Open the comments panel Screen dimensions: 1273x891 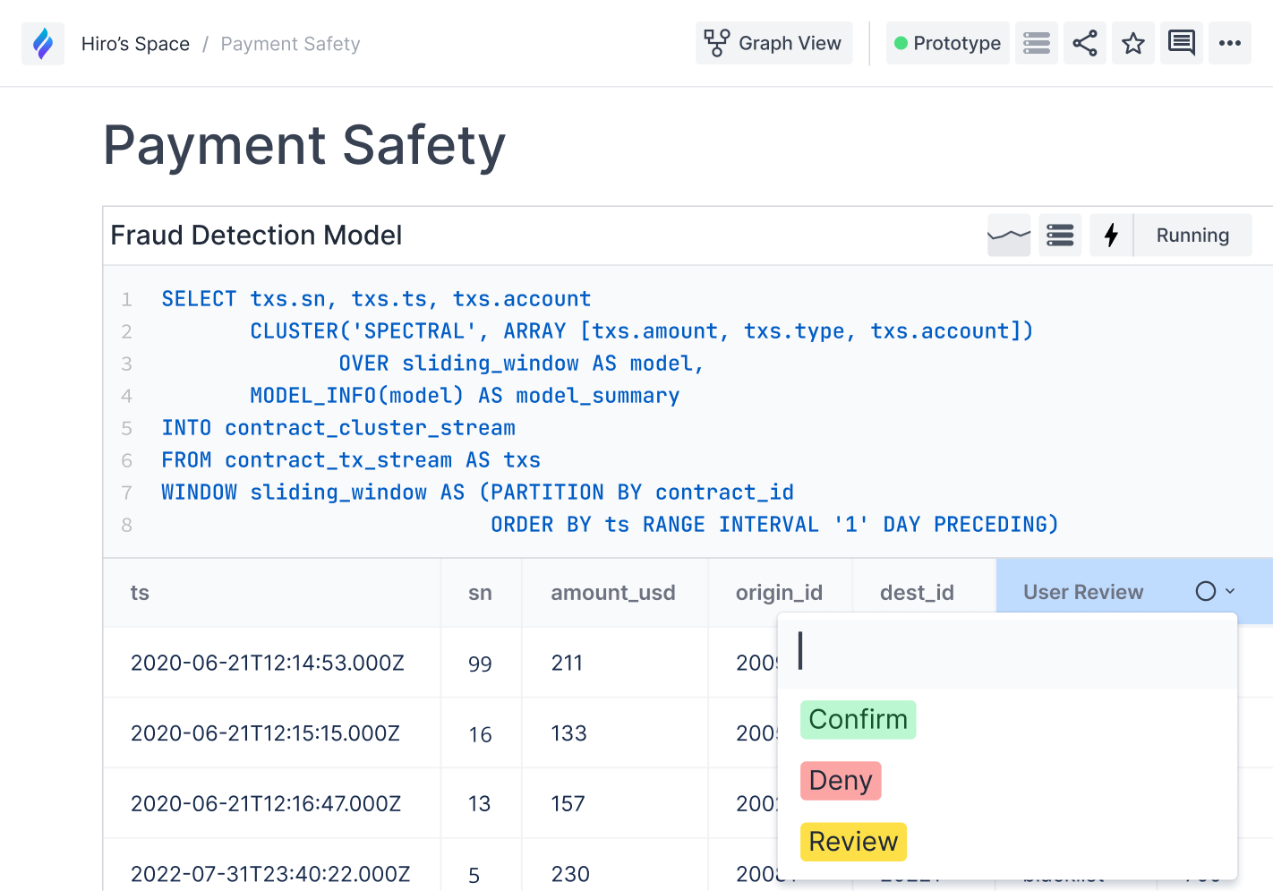tap(1182, 42)
